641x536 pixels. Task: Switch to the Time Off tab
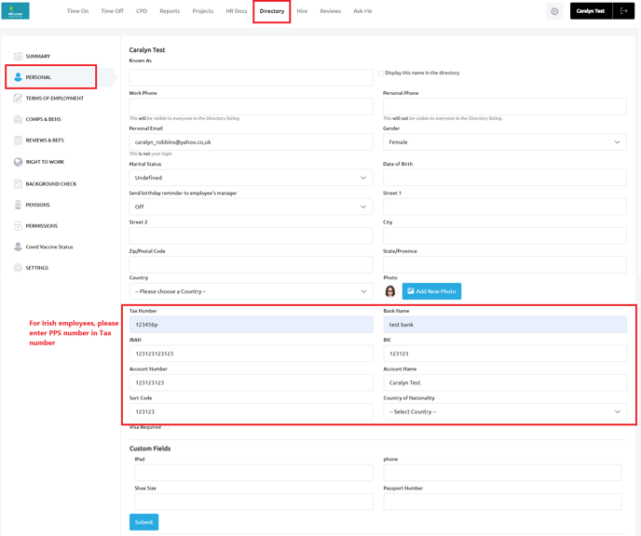[112, 11]
